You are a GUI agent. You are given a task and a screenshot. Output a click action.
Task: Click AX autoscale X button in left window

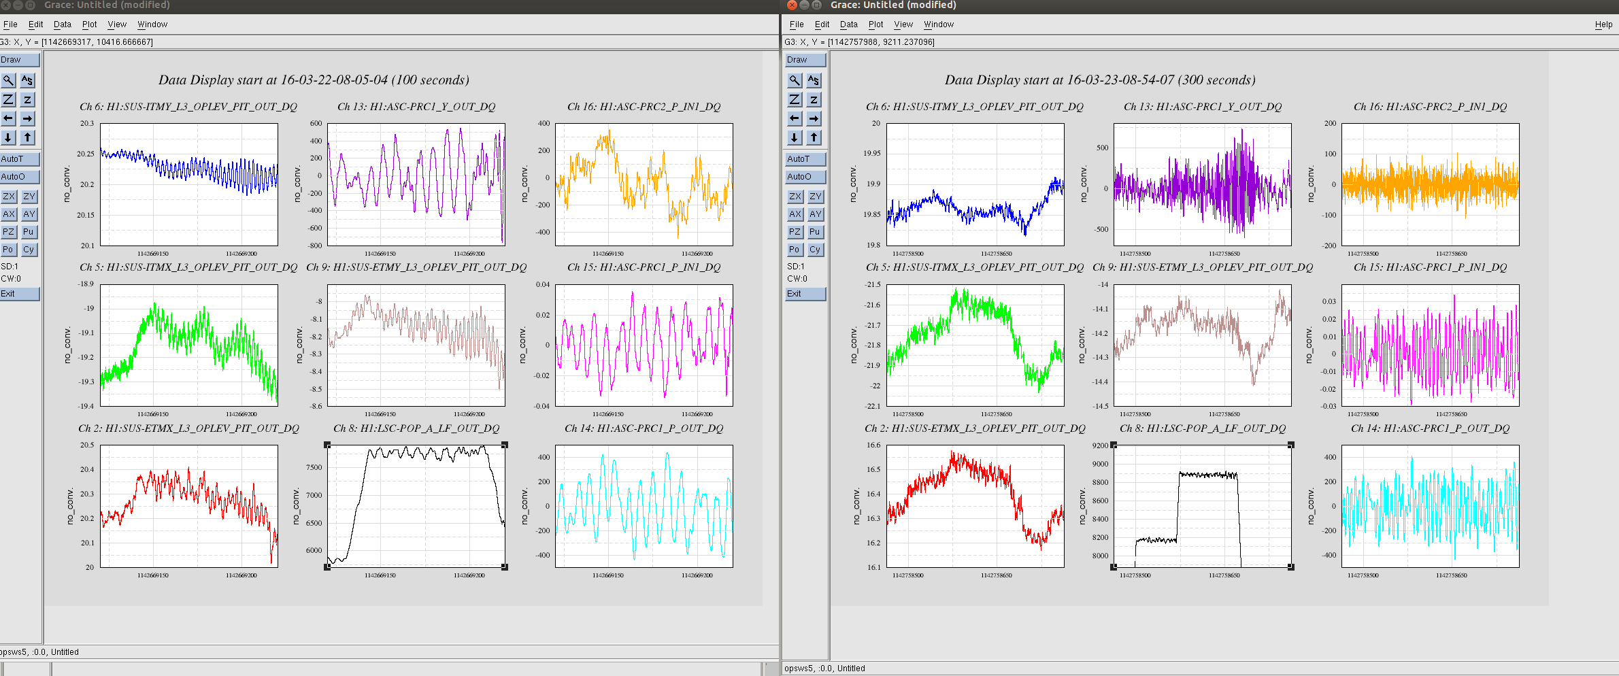[9, 214]
